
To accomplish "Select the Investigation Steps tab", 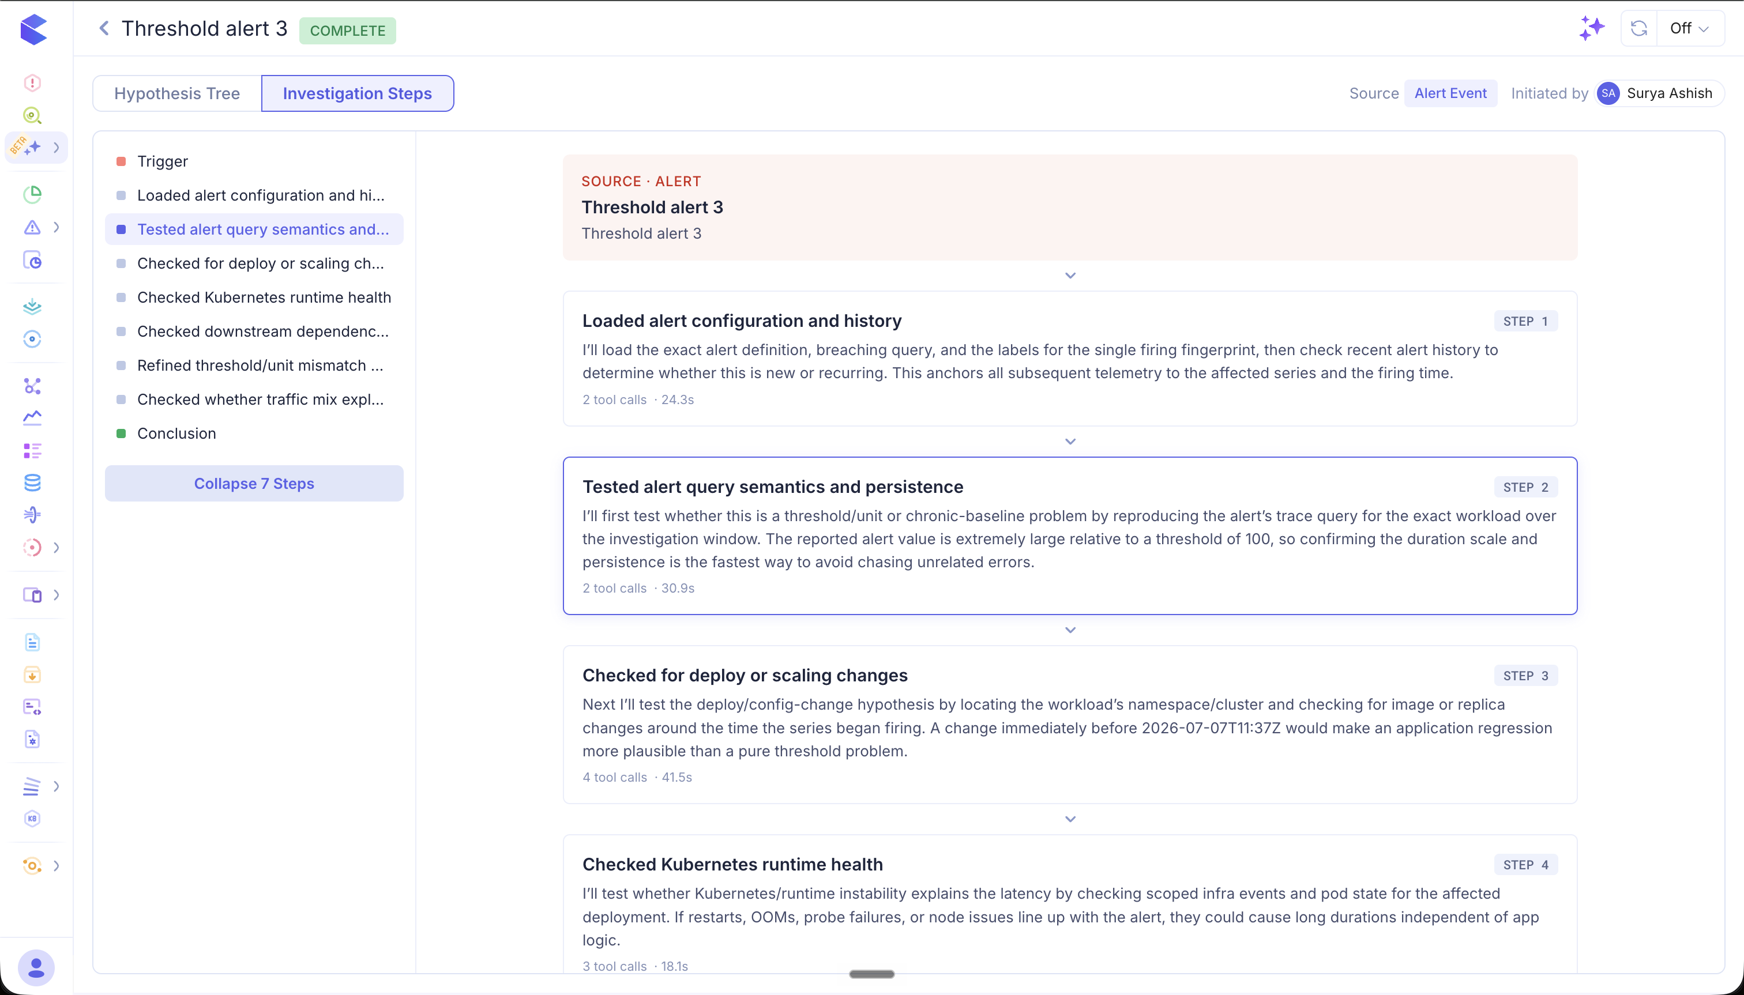I will 358,93.
